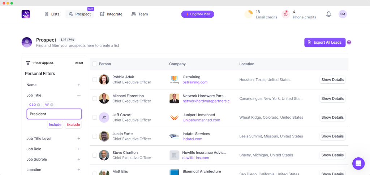Screen dimensions: 370x175
Task: Go to the Lists tab
Action: click(x=52, y=14)
